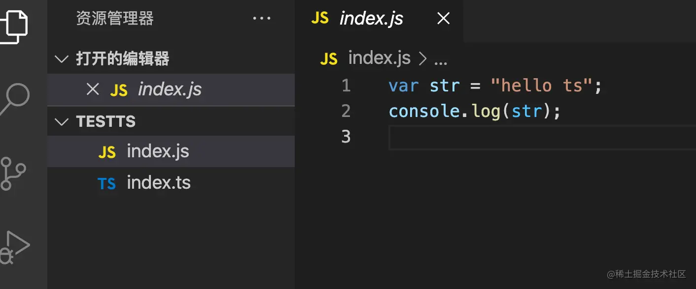
Task: Click the "hello ts" string in the code
Action: [x=541, y=86]
